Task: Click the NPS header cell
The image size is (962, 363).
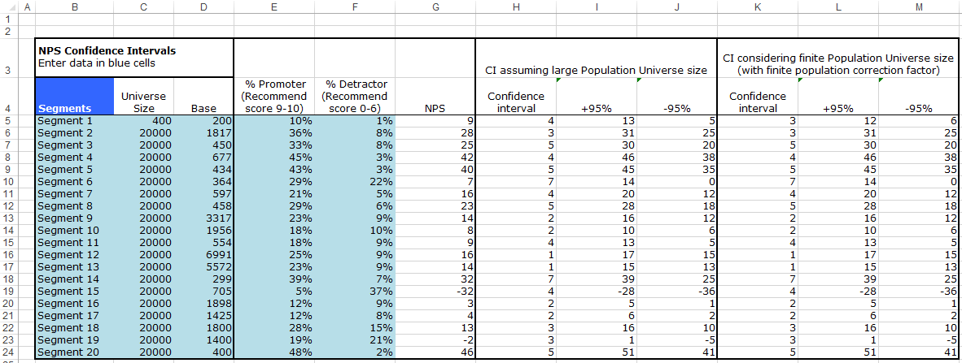Action: [435, 97]
